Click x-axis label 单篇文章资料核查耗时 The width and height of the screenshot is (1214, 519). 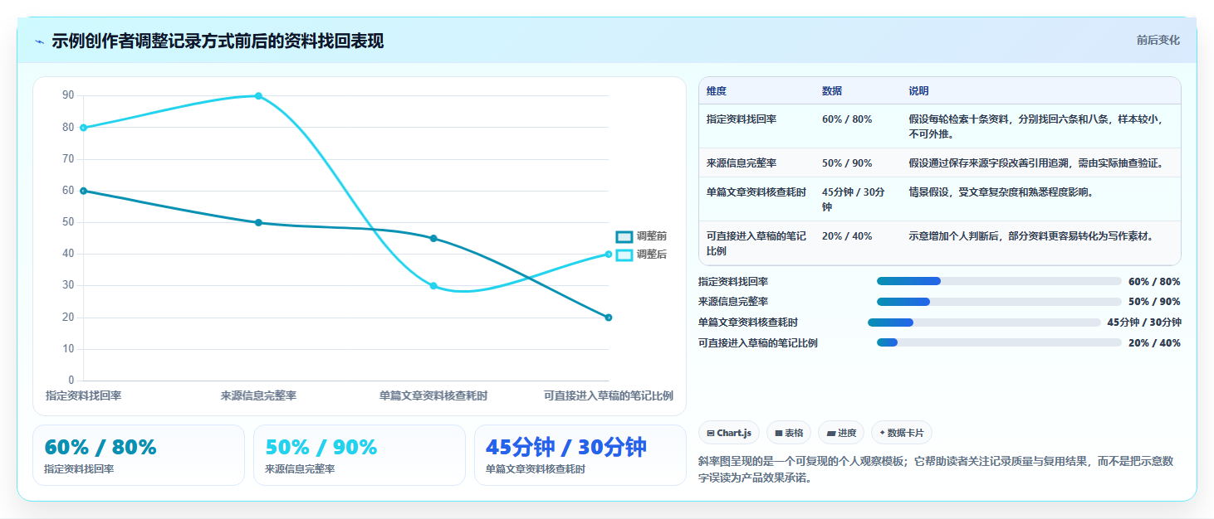point(433,396)
